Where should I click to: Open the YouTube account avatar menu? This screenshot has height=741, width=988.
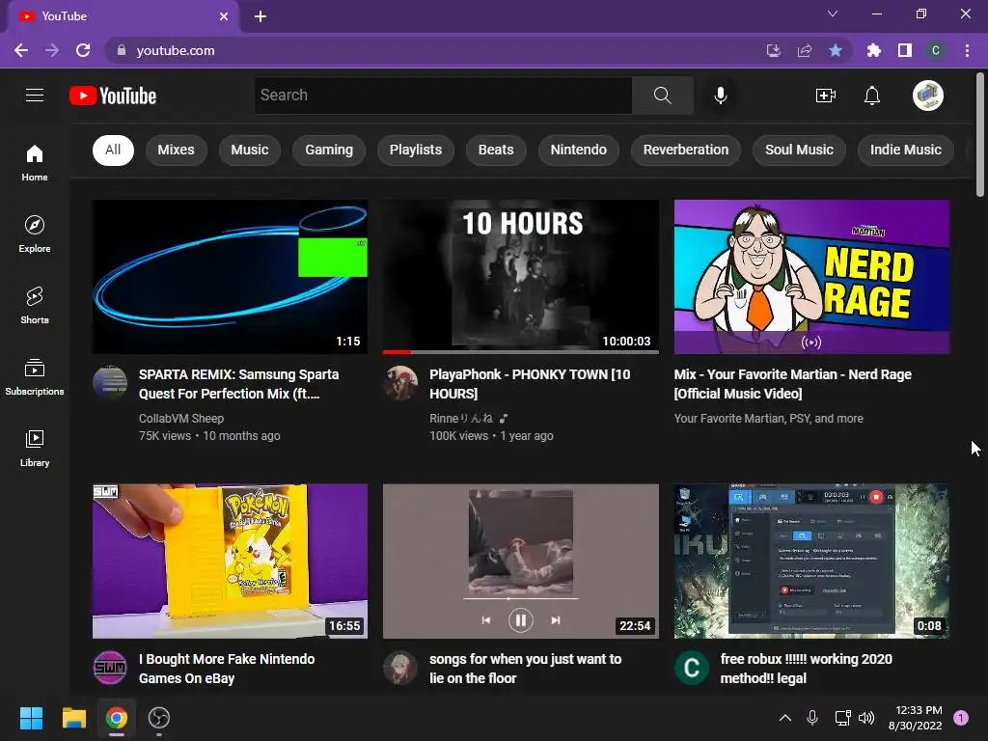(927, 96)
